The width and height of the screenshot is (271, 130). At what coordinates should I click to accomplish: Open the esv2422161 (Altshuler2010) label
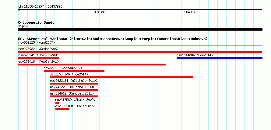pyautogui.click(x=74, y=81)
